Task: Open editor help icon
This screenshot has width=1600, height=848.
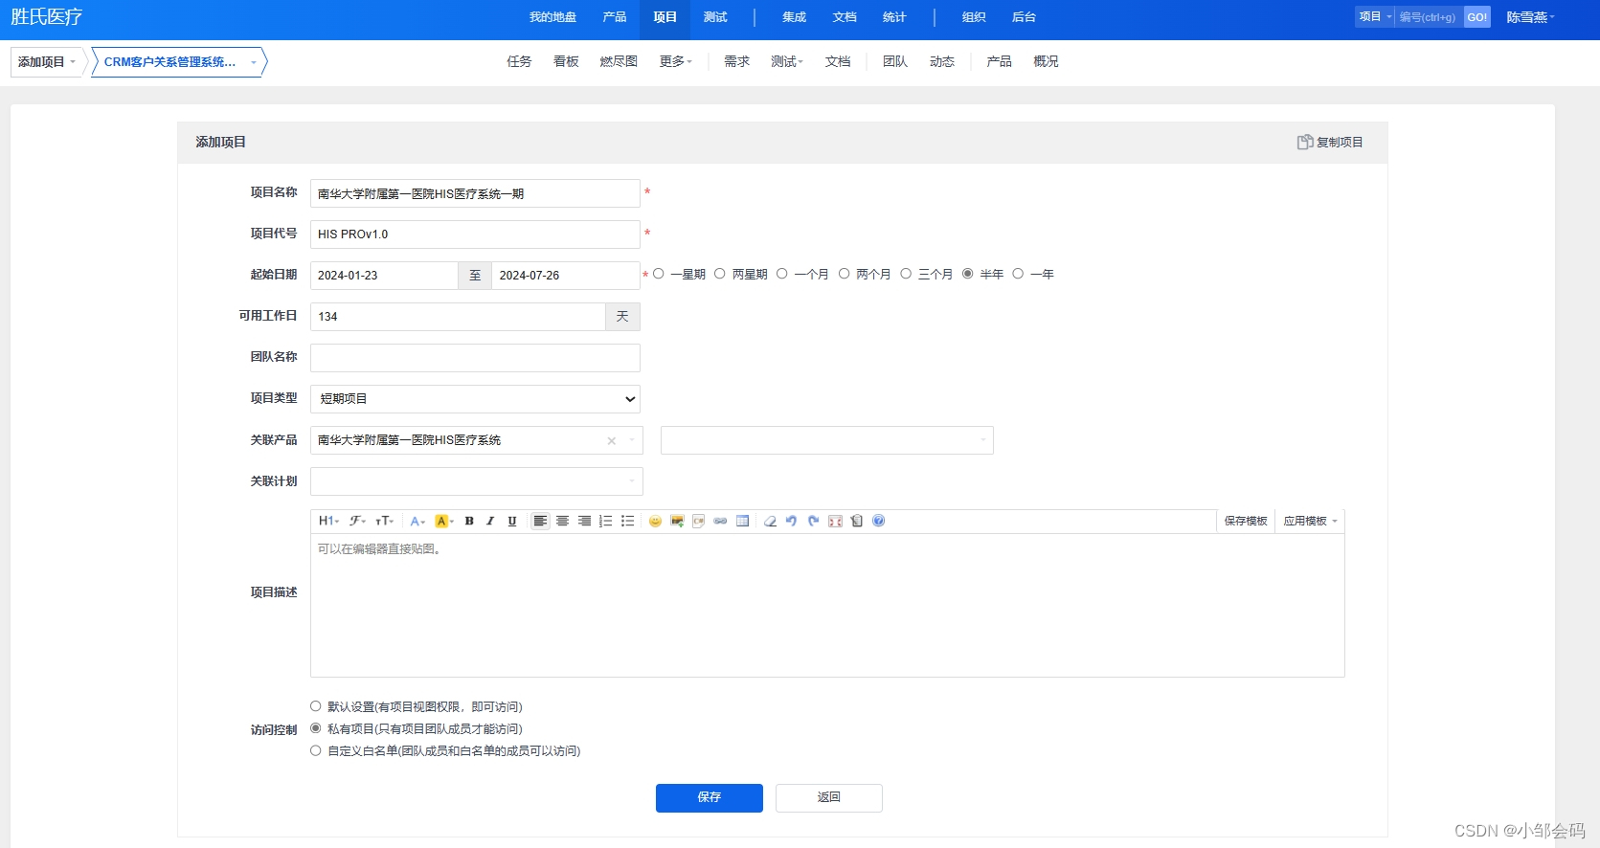Action: pos(878,521)
